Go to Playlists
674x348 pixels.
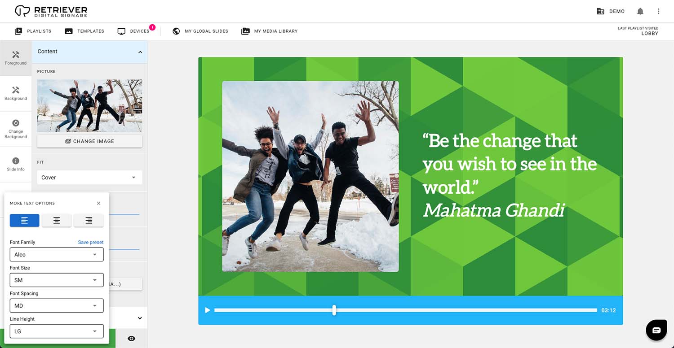33,31
